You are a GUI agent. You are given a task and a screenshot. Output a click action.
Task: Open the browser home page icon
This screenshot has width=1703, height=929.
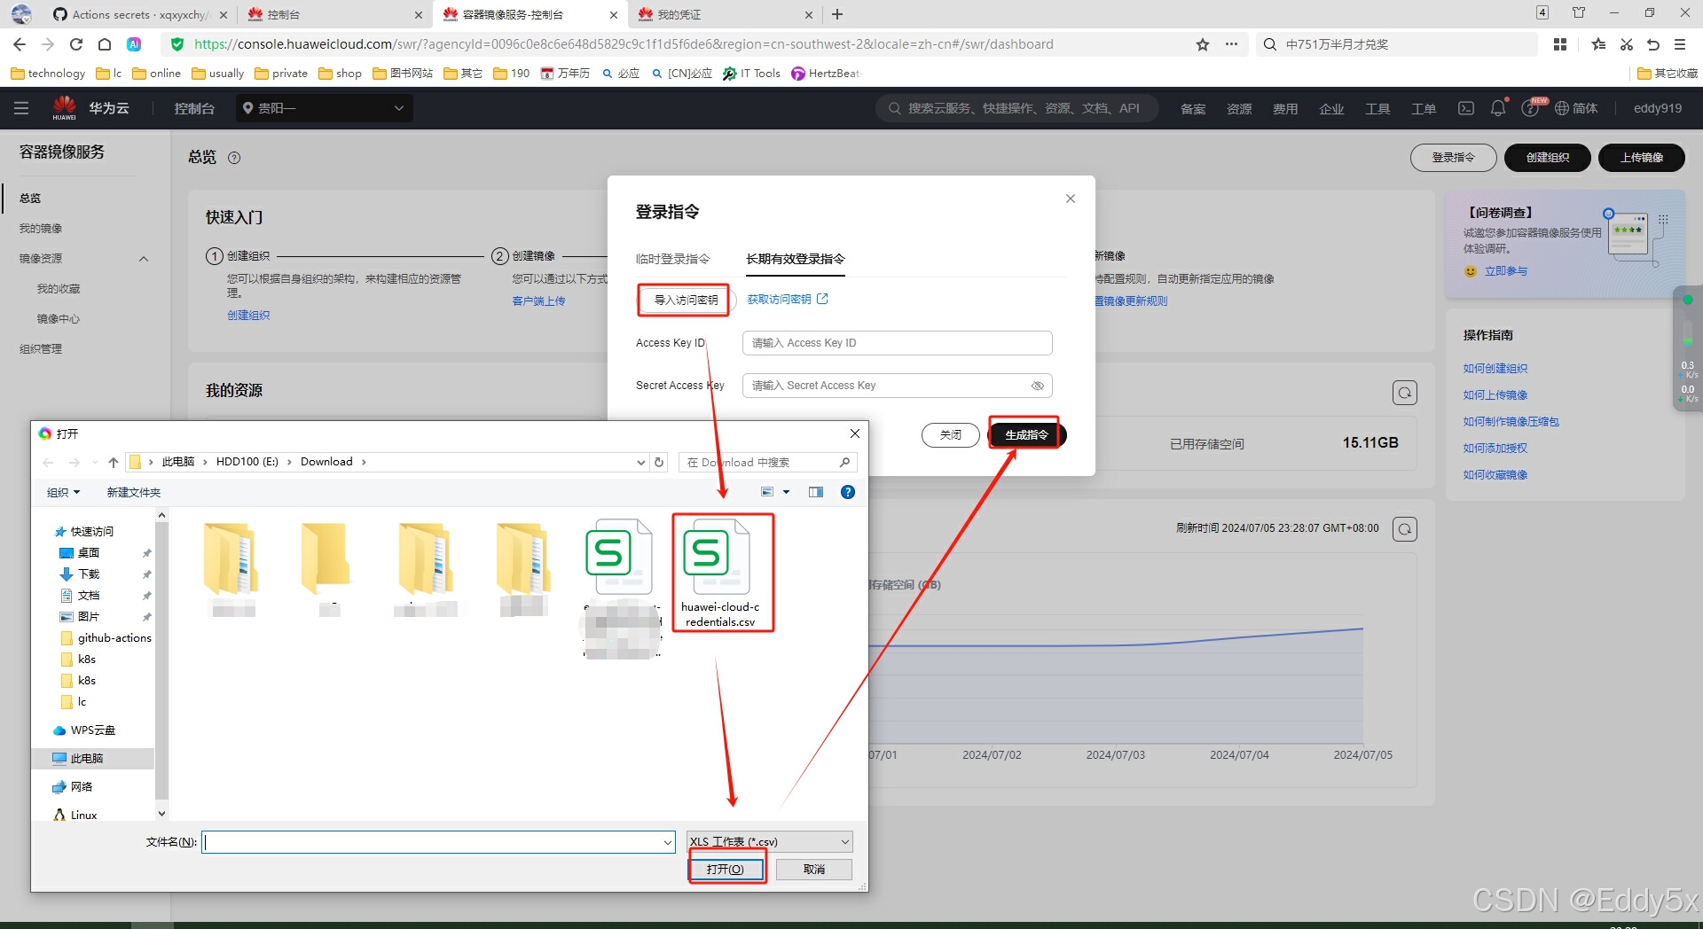[105, 44]
